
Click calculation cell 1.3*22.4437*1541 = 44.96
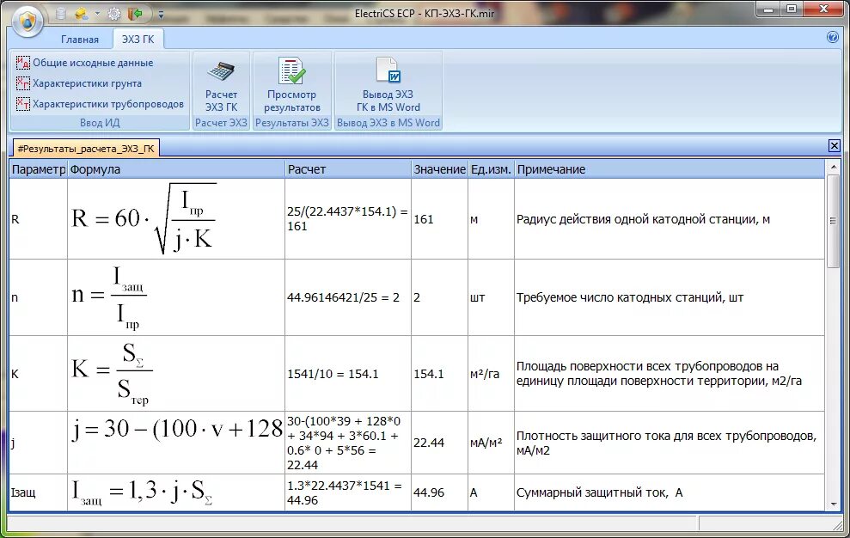pyautogui.click(x=348, y=492)
